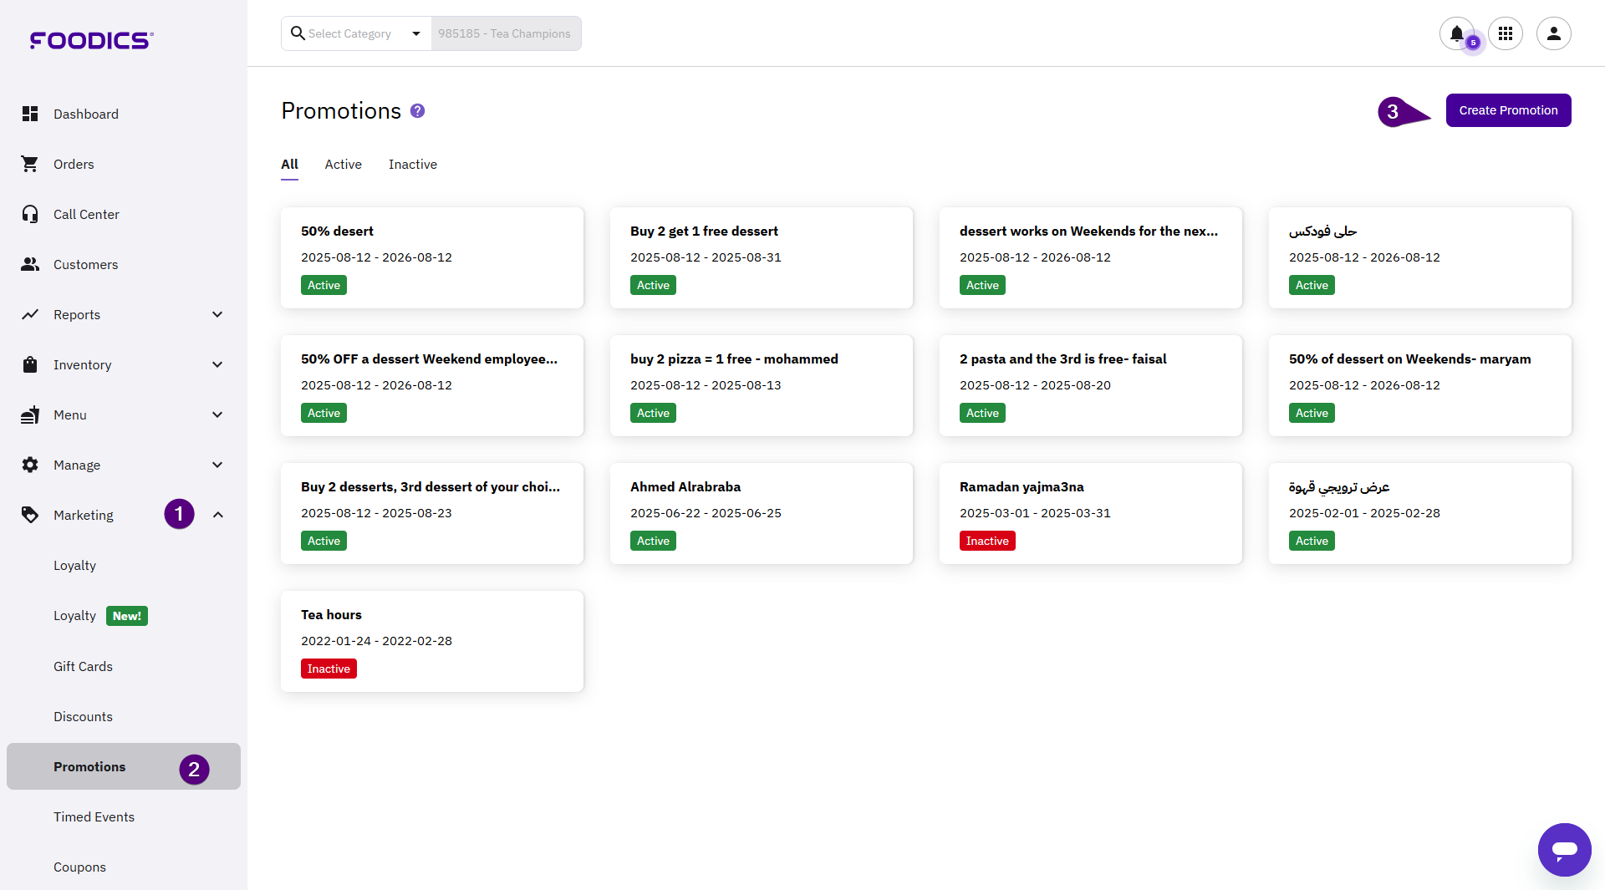Screen dimensions: 1605x890
Task: Switch to the Inactive tab
Action: click(412, 165)
